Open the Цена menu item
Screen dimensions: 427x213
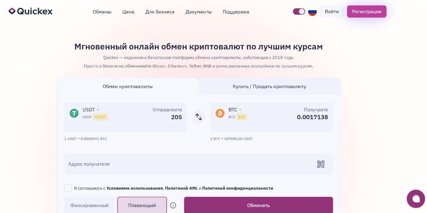(128, 12)
